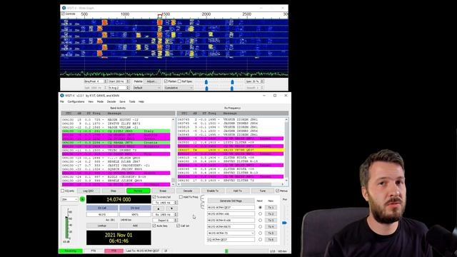Image resolution: width=457 pixels, height=257 pixels.
Task: Click the Tune button
Action: (x=263, y=191)
